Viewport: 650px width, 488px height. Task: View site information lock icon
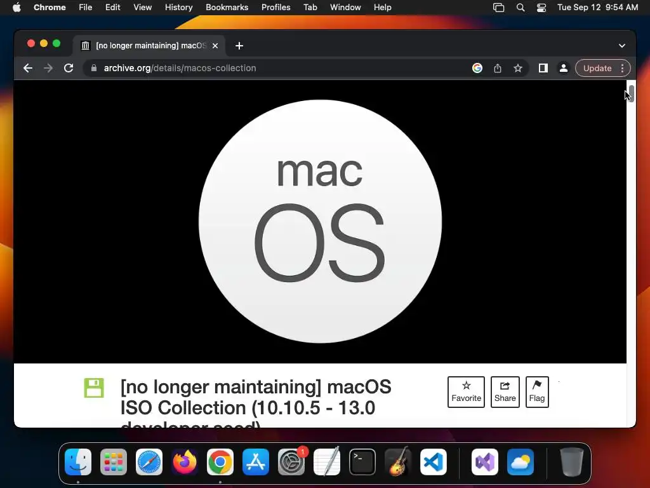tap(94, 68)
